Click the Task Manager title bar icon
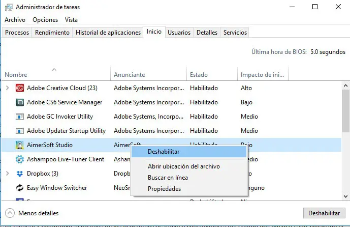Image resolution: width=350 pixels, height=227 pixels. [9, 7]
